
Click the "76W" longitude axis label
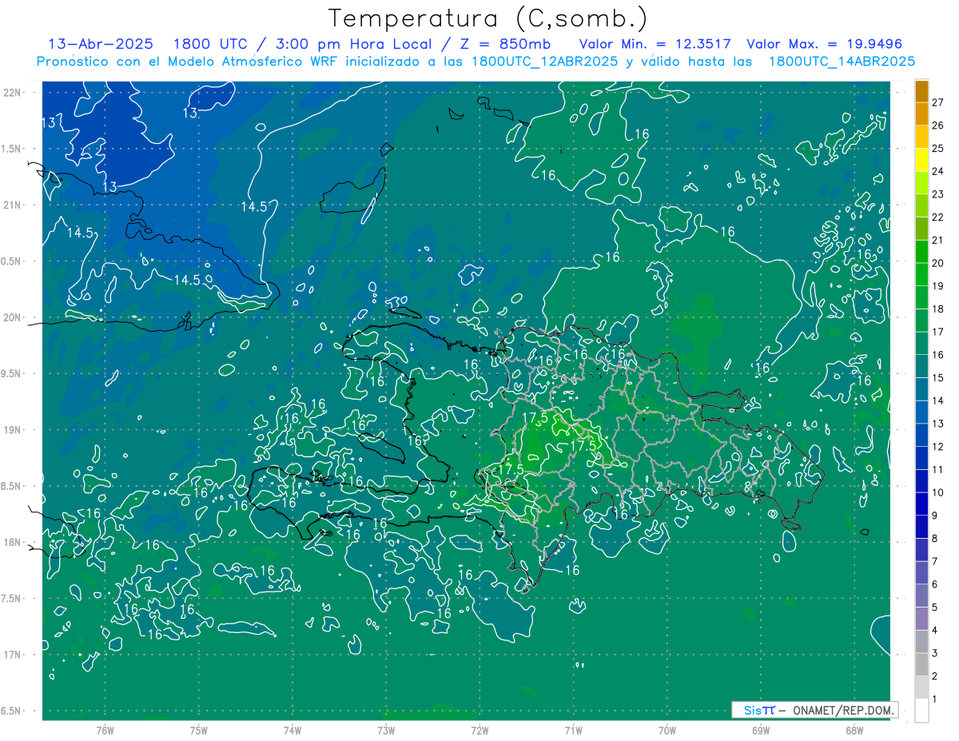click(105, 730)
